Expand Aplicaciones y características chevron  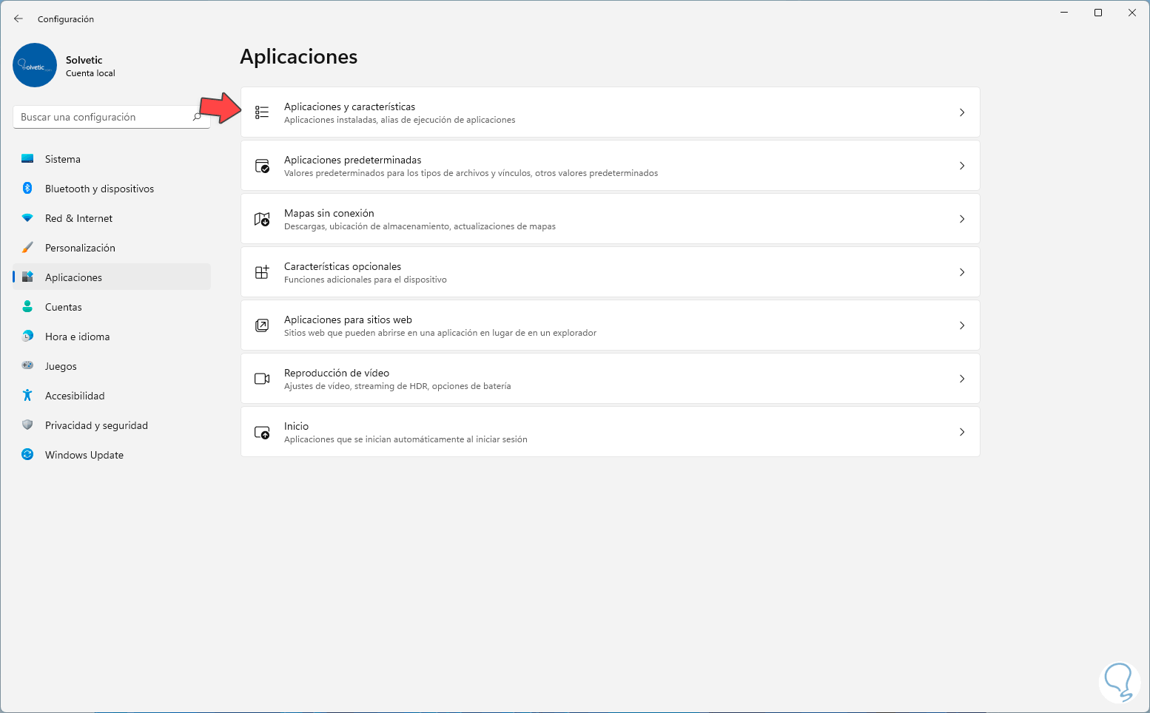(962, 112)
